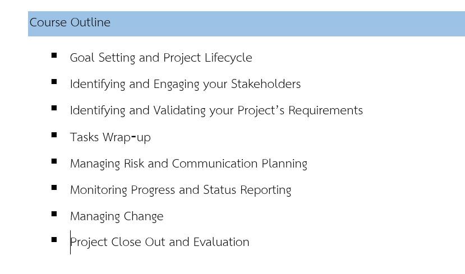This screenshot has height=274, width=465.
Task: Click the Tasks Wrap-up line text
Action: [111, 137]
